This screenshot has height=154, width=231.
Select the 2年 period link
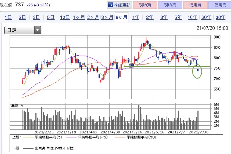pos(150,18)
